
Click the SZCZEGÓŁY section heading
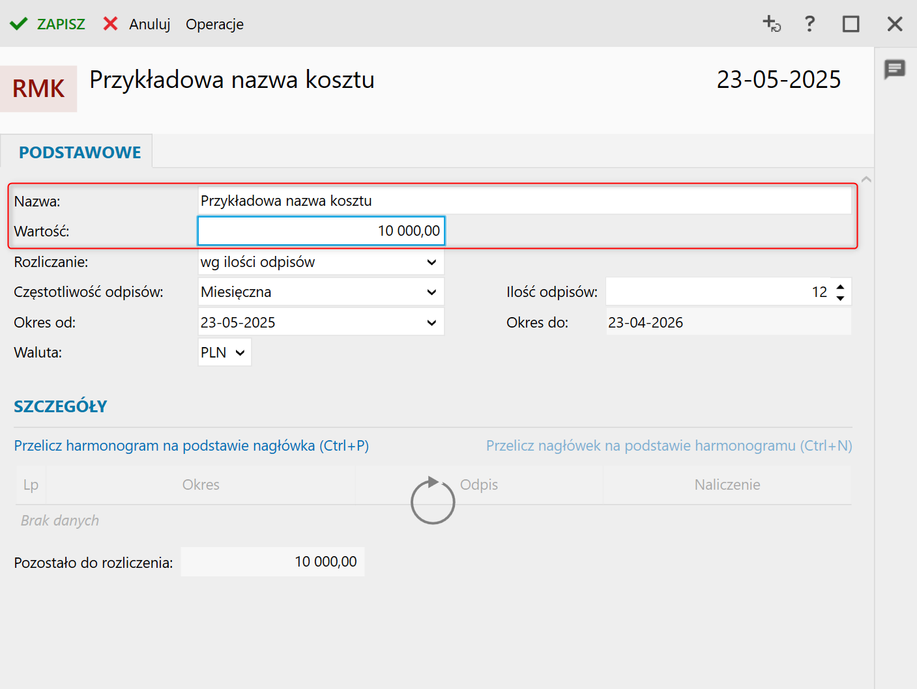pyautogui.click(x=61, y=406)
